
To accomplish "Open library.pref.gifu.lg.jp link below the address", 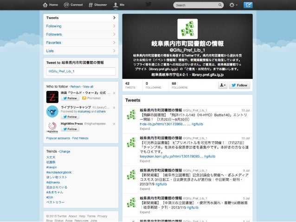I will coord(208,75).
